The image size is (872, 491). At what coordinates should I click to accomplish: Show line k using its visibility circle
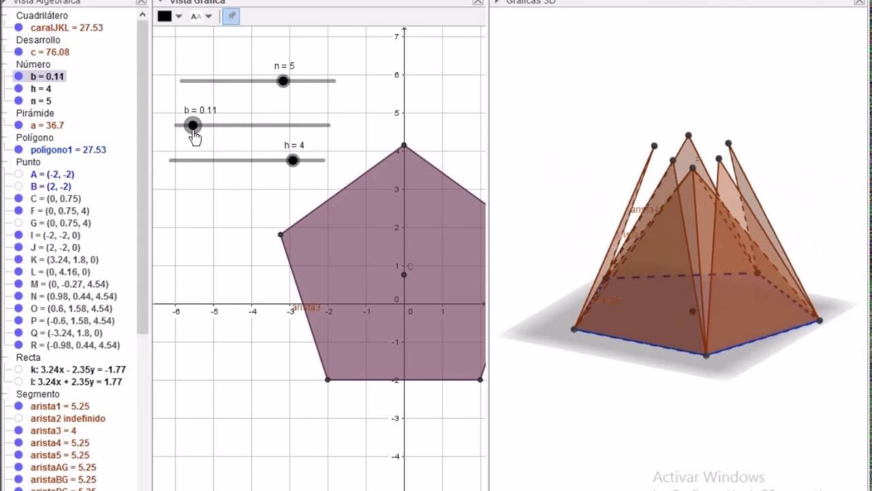point(19,370)
